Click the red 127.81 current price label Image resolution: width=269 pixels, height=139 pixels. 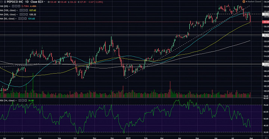click(x=266, y=22)
